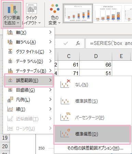Click the データラベル menu item icon
The width and height of the screenshot is (132, 154).
click(x=10, y=61)
